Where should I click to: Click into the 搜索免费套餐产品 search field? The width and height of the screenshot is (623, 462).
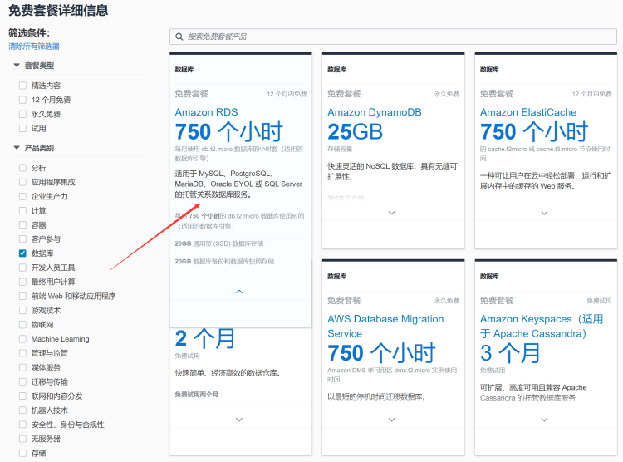click(x=390, y=37)
